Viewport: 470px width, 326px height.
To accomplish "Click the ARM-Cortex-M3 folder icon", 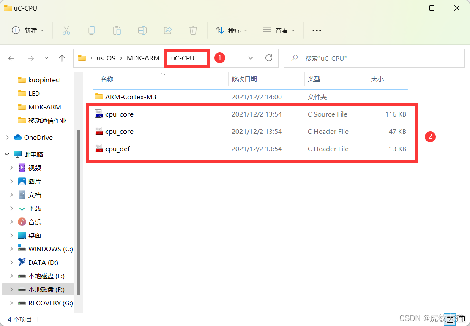I will point(99,96).
